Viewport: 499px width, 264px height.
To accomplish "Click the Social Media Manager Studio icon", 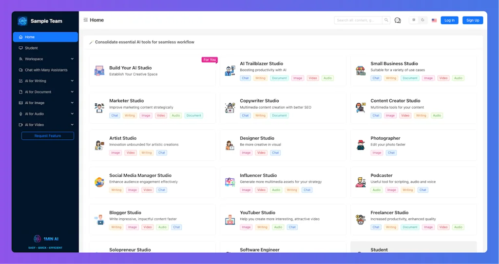I will pyautogui.click(x=99, y=182).
